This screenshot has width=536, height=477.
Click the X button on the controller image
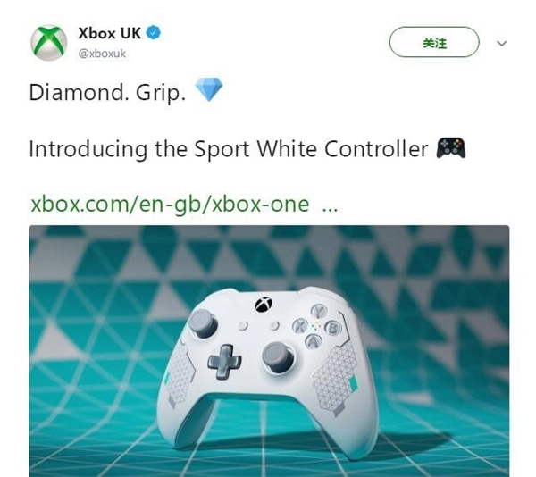point(301,326)
